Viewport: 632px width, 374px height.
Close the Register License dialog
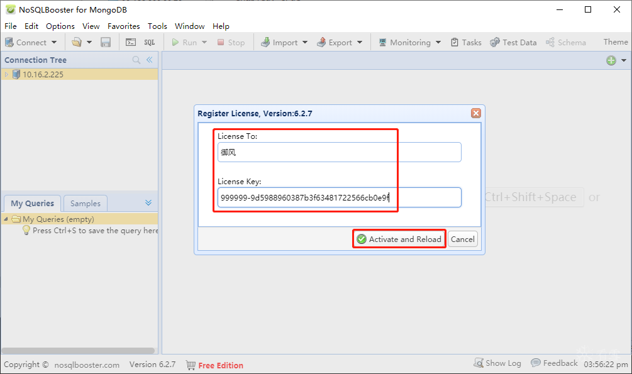[x=476, y=113]
